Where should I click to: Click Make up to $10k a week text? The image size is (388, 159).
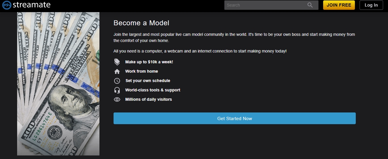[149, 62]
